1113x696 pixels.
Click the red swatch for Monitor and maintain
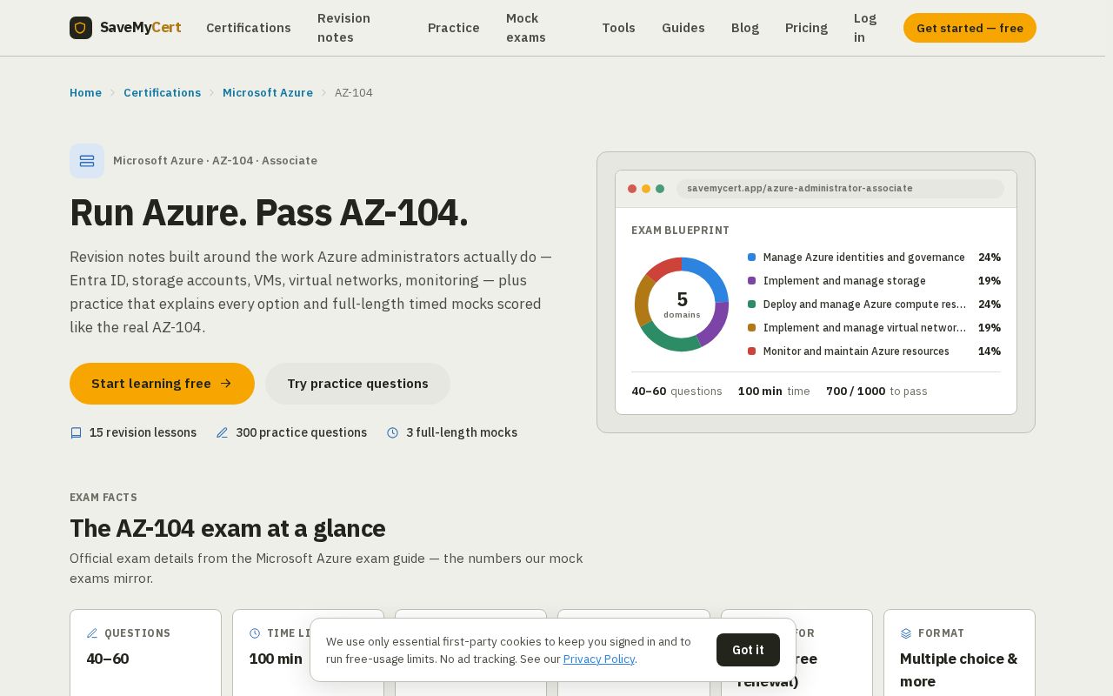point(752,351)
